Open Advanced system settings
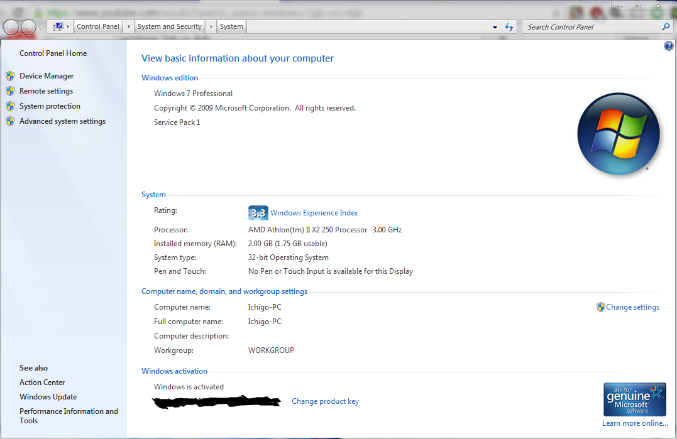 coord(63,121)
